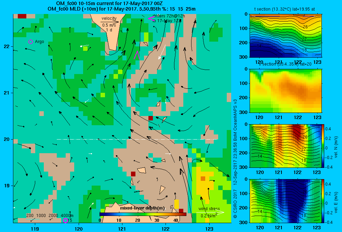Click the '300' depth tick of the salinity section
342x232 pixels.
tap(244, 112)
